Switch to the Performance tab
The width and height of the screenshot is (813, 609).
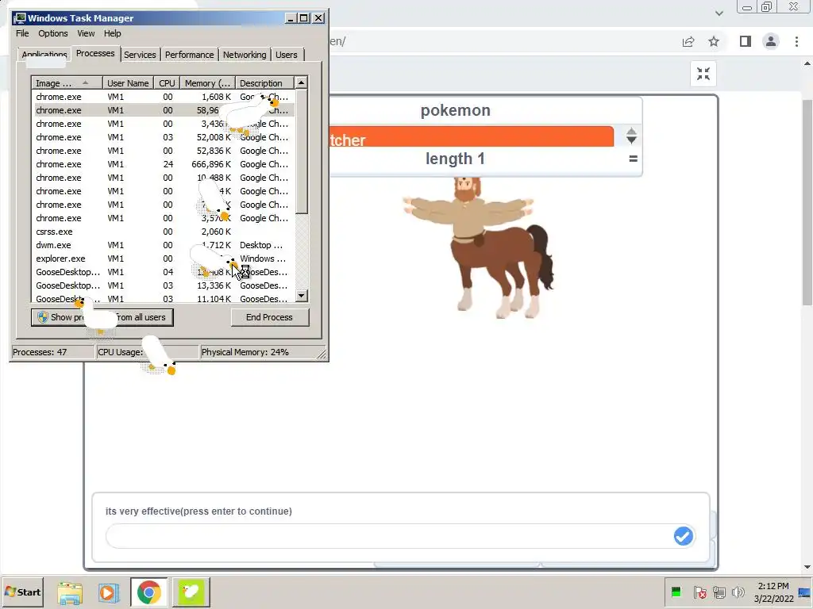(x=189, y=55)
